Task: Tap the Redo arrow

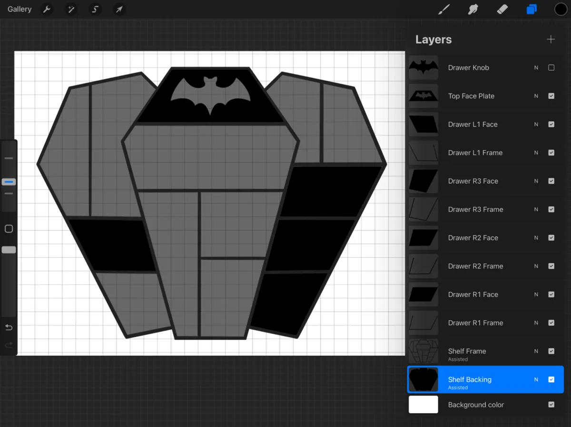Action: [9, 345]
